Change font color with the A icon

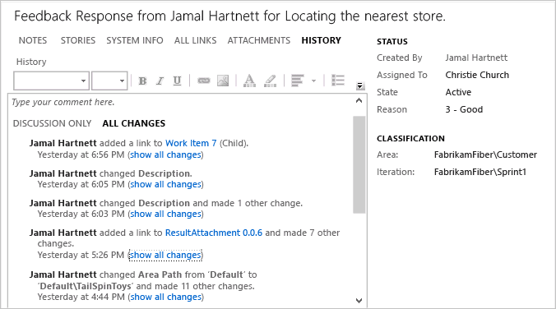coord(249,81)
